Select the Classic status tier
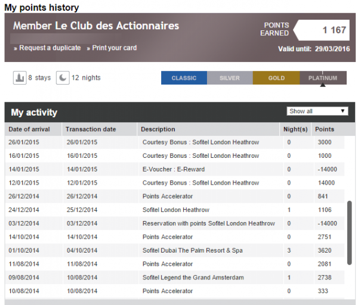The height and width of the screenshot is (305, 358). [184, 78]
